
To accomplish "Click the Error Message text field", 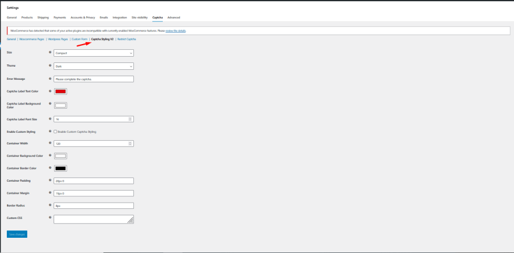I will pyautogui.click(x=93, y=79).
